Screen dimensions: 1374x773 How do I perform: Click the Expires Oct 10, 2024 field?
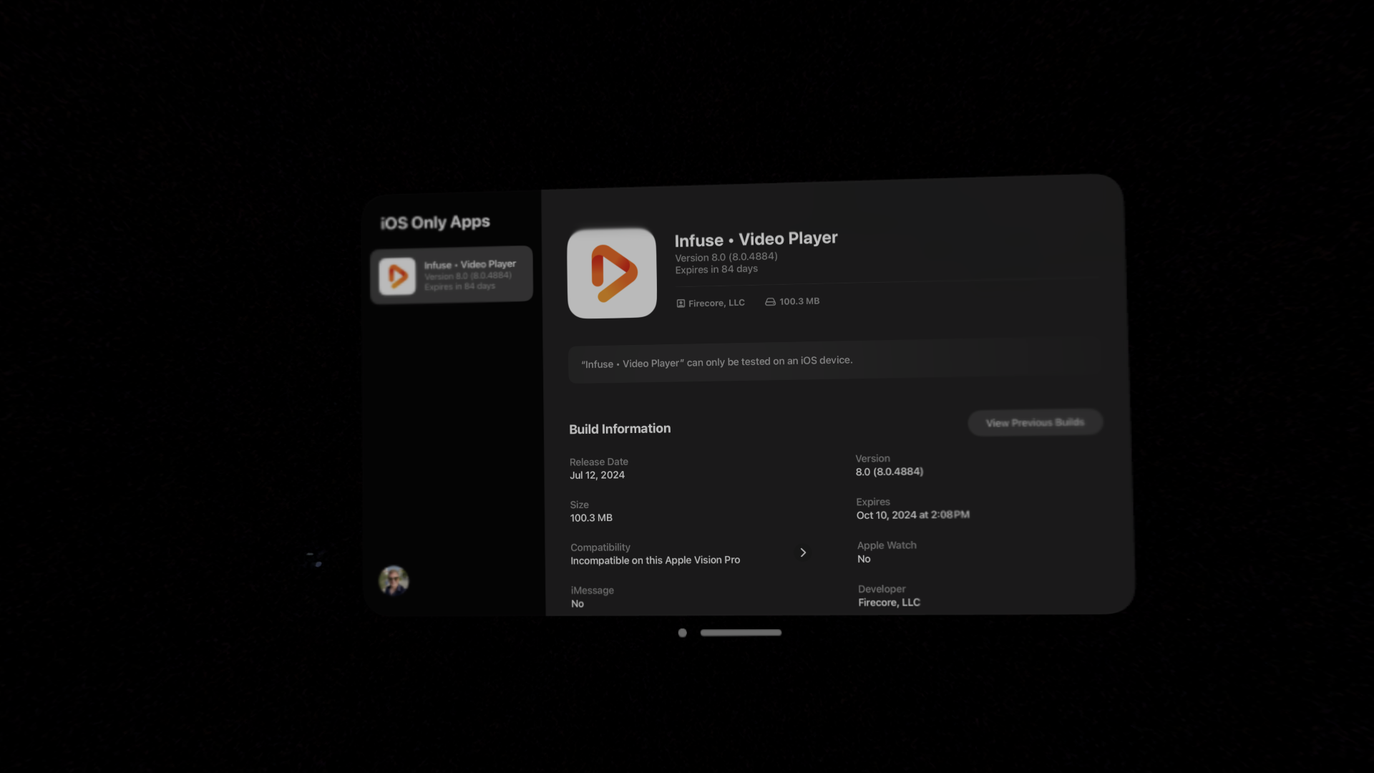click(912, 515)
